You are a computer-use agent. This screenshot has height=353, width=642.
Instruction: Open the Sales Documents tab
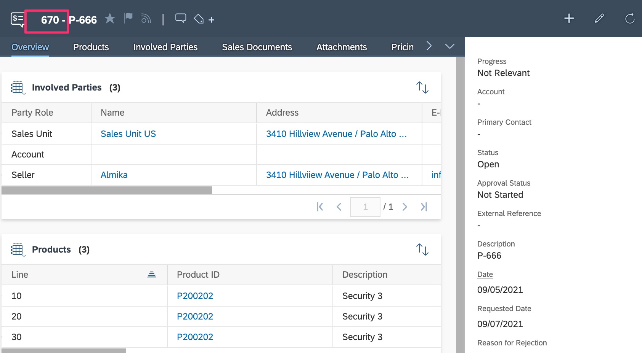tap(257, 47)
